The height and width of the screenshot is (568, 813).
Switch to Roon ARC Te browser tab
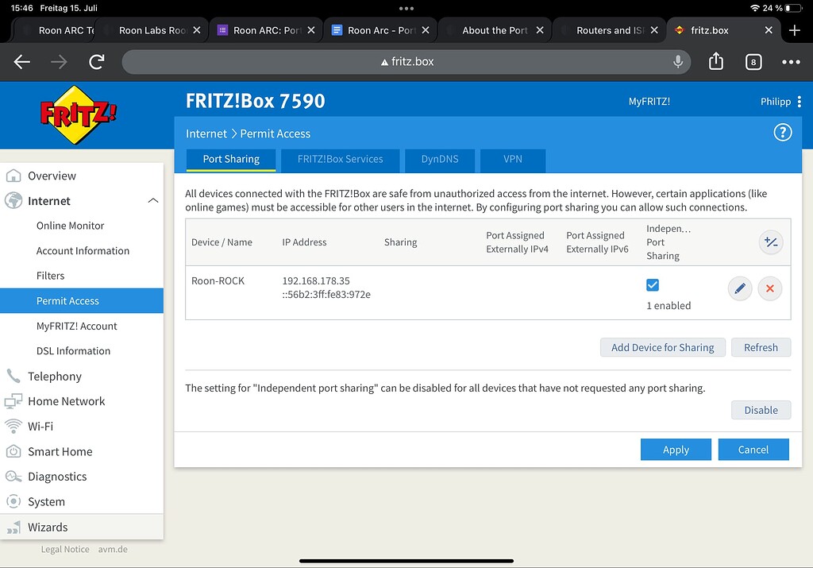coord(57,30)
